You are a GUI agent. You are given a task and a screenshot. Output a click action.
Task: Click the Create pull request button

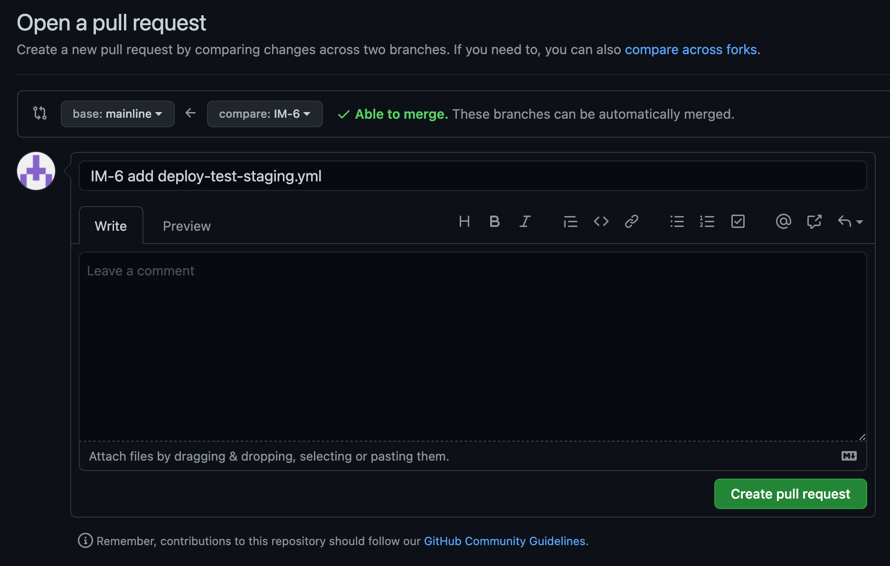tap(790, 494)
